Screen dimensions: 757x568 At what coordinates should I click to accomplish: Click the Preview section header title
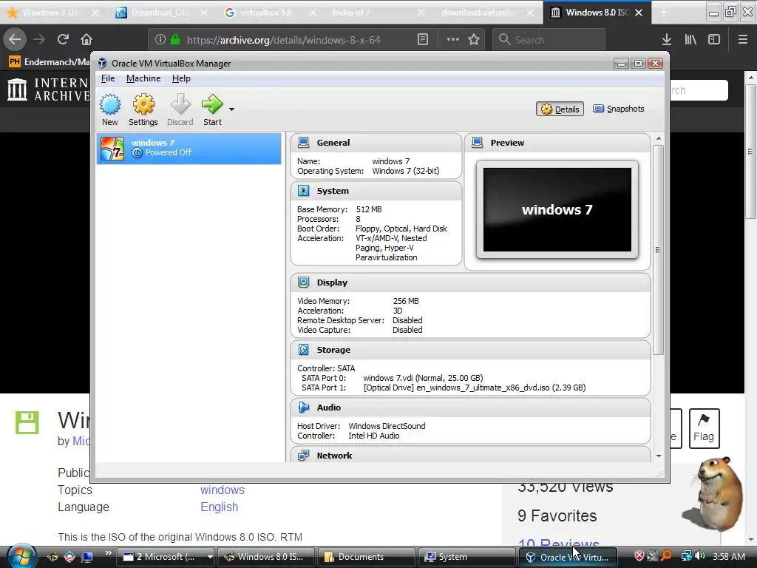tap(507, 143)
